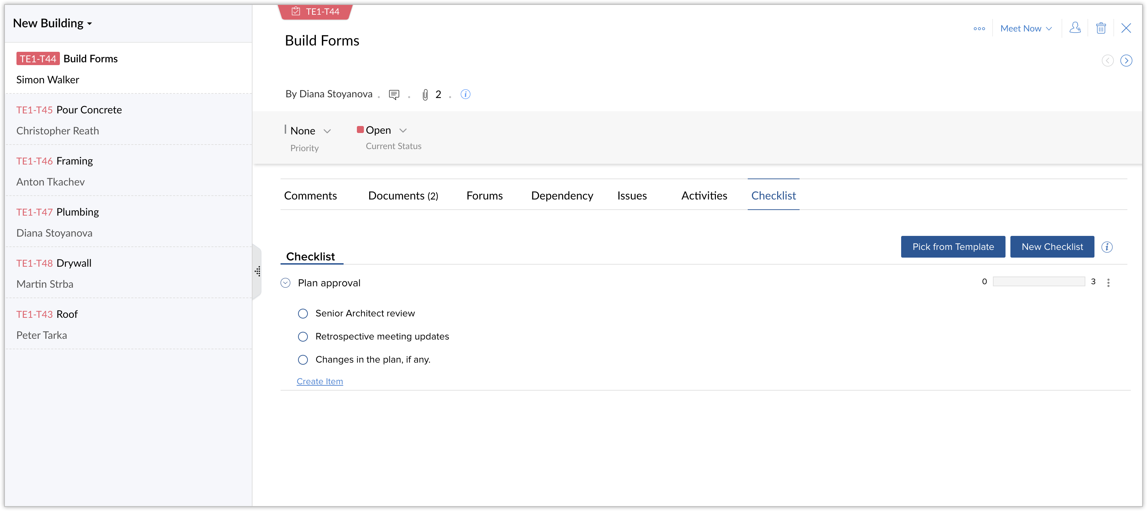
Task: Click the New Checklist button
Action: [x=1052, y=247]
